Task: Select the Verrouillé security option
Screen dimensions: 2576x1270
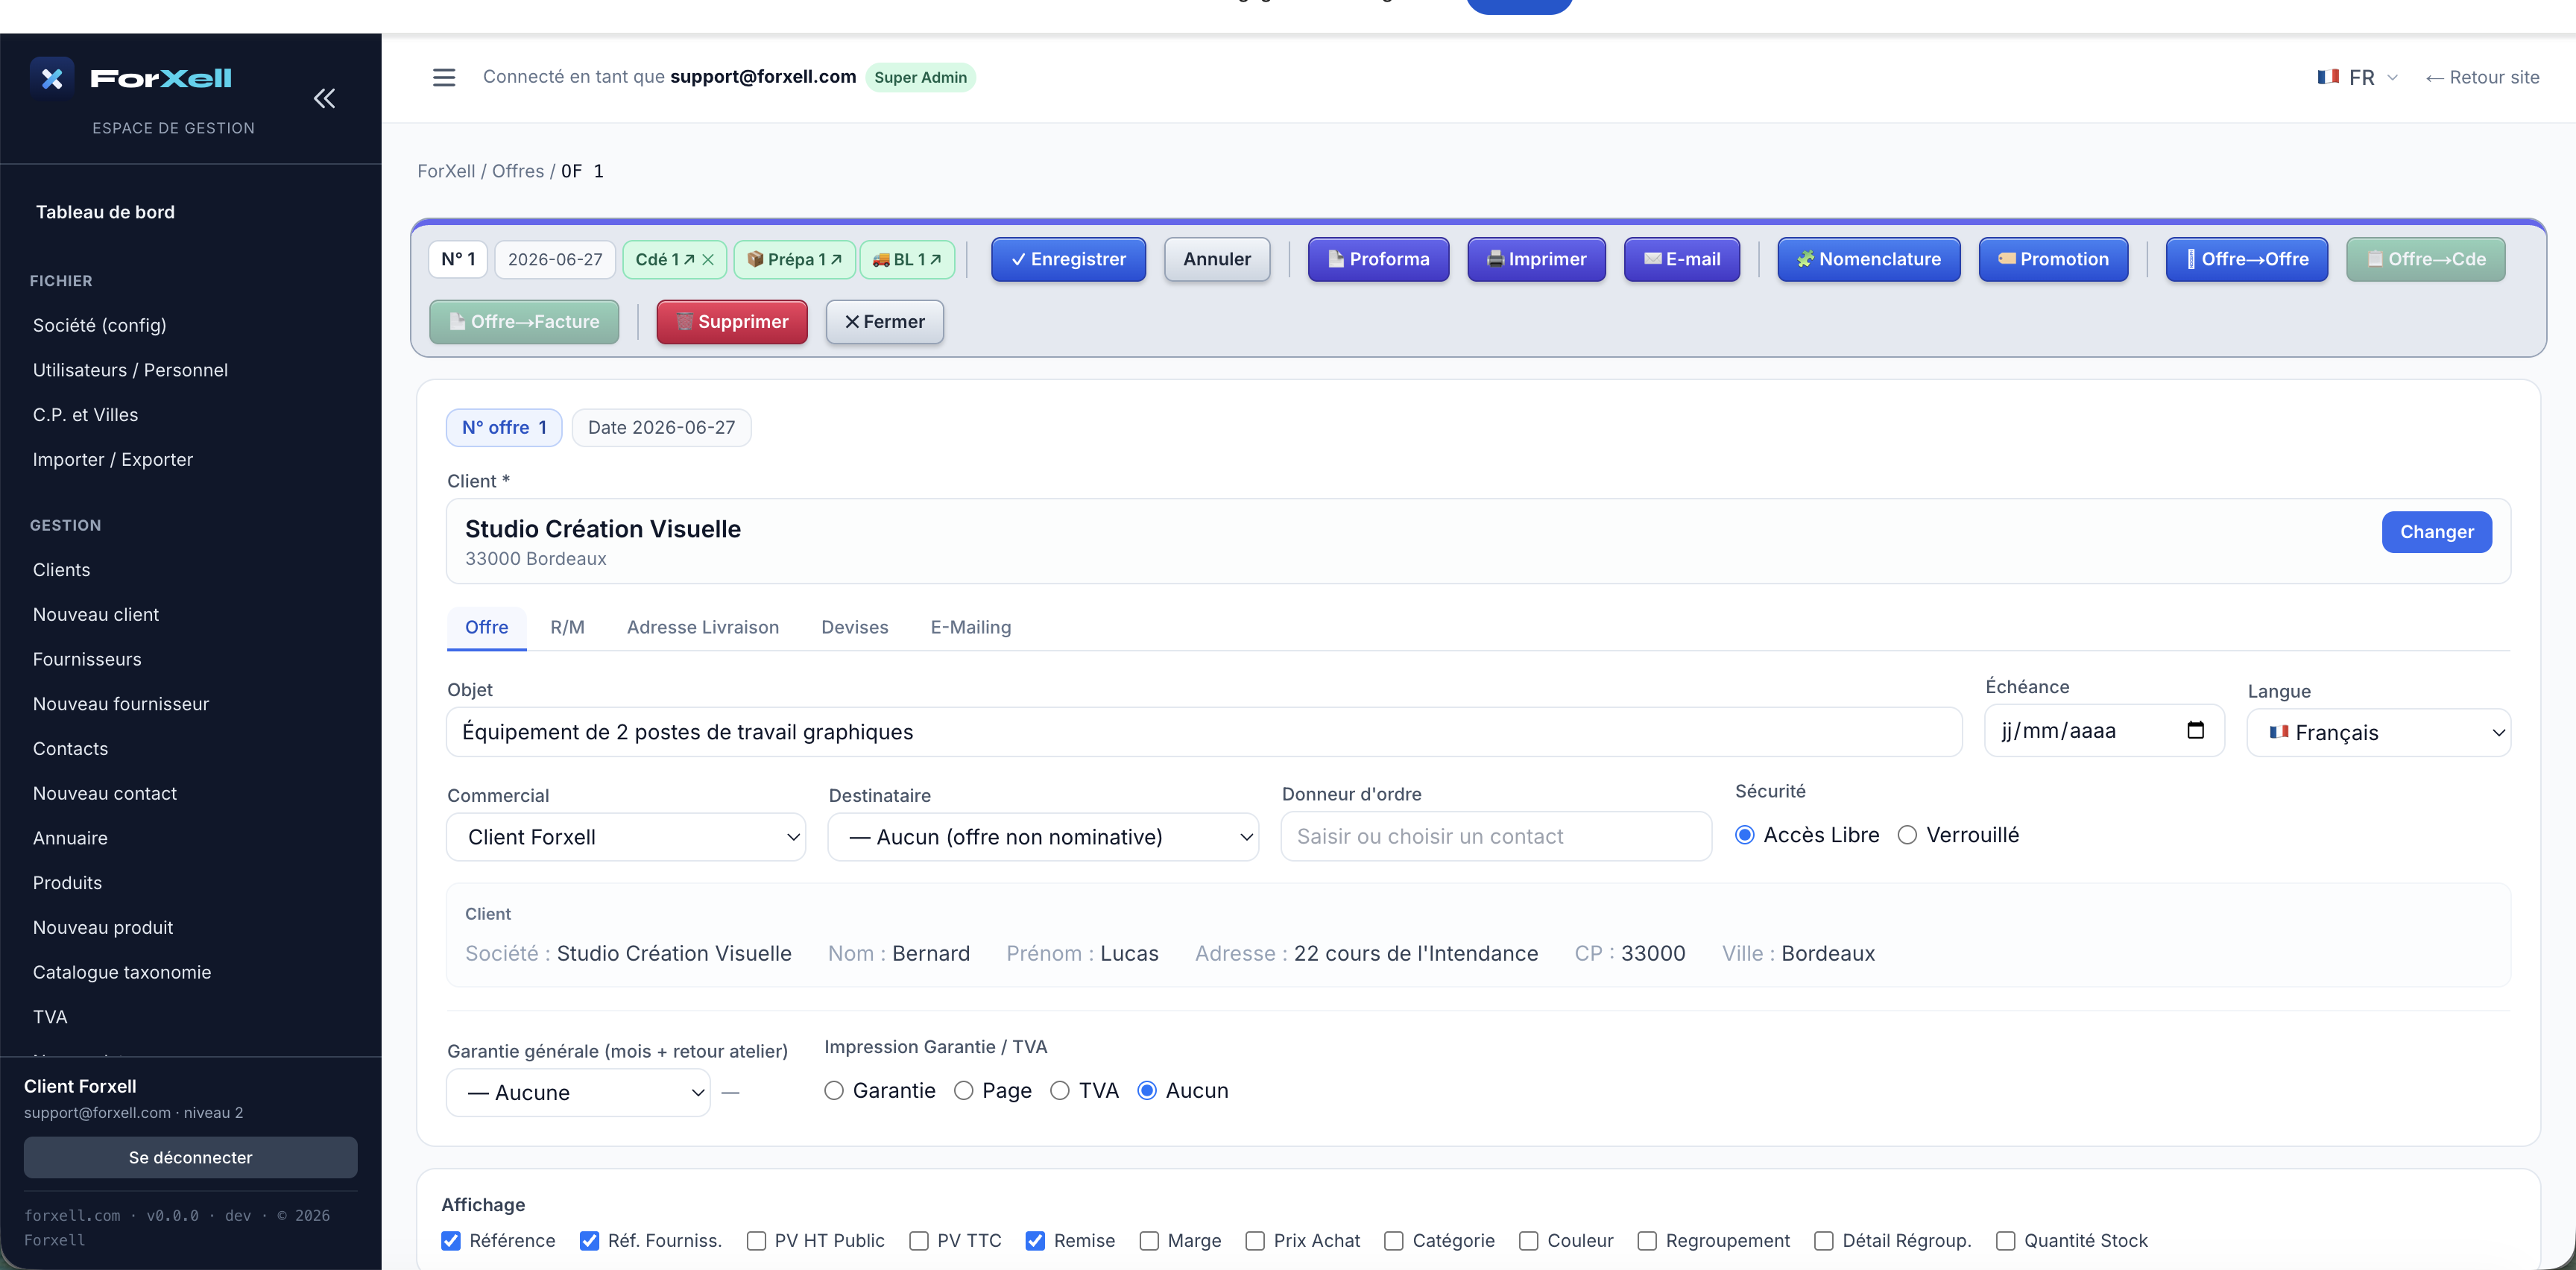Action: (1907, 835)
